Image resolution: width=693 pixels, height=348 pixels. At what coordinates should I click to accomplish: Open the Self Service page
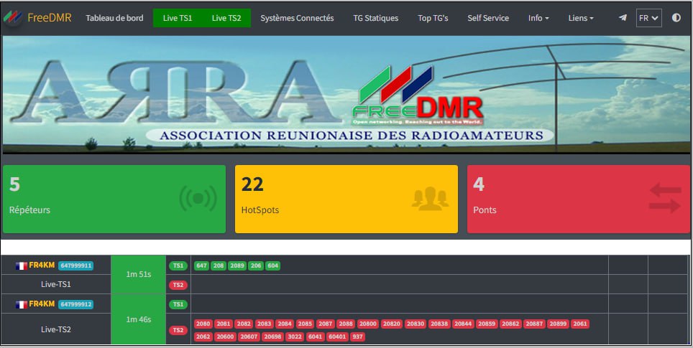coord(488,18)
